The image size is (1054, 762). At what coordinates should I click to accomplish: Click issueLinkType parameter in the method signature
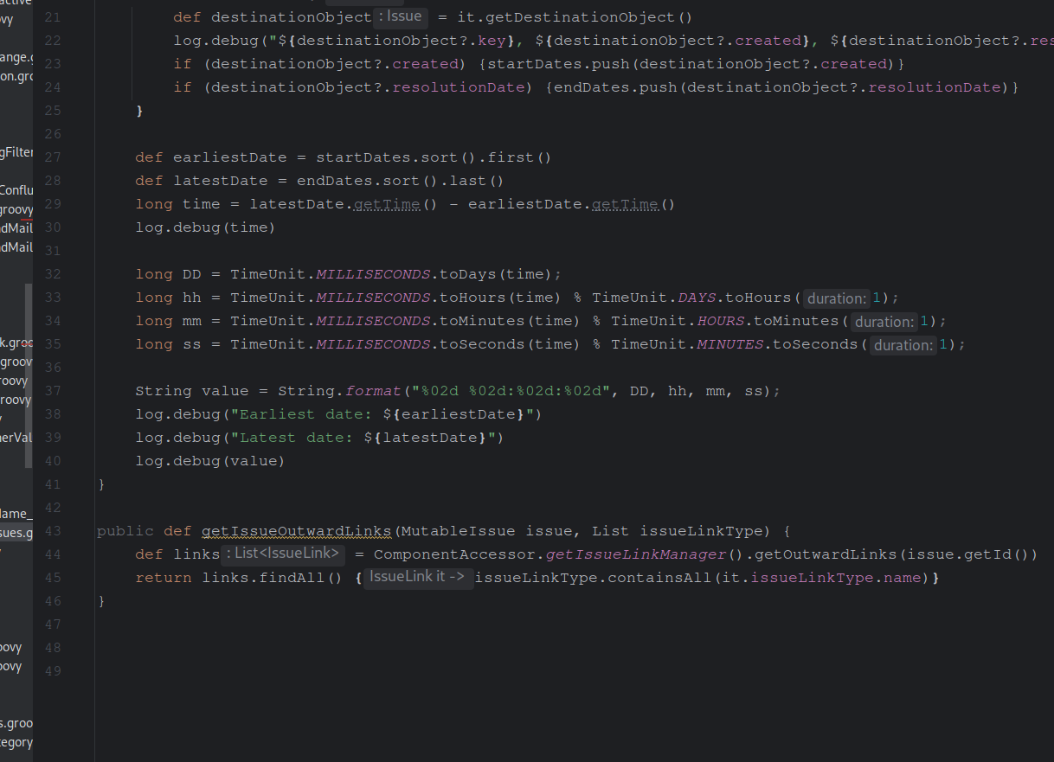point(702,531)
